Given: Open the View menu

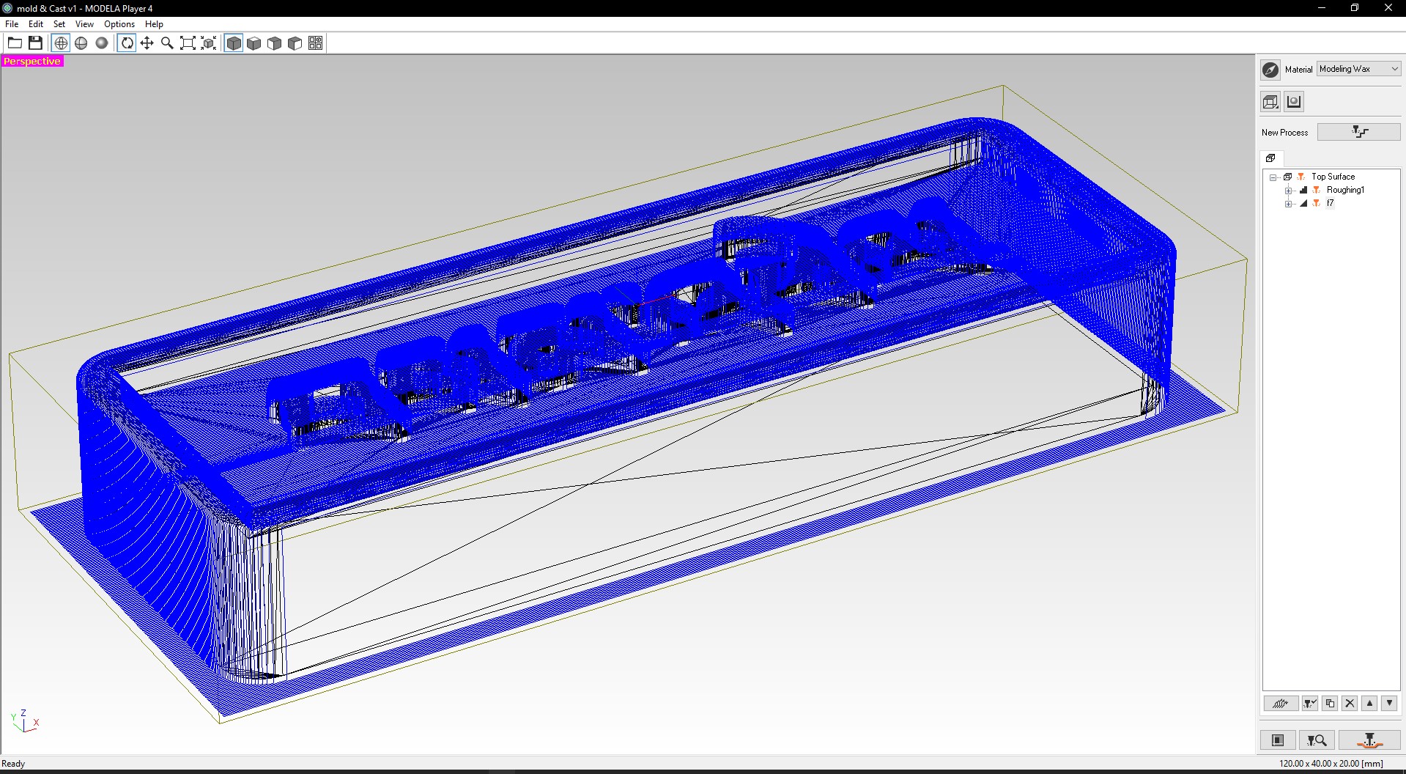Looking at the screenshot, I should pos(84,23).
